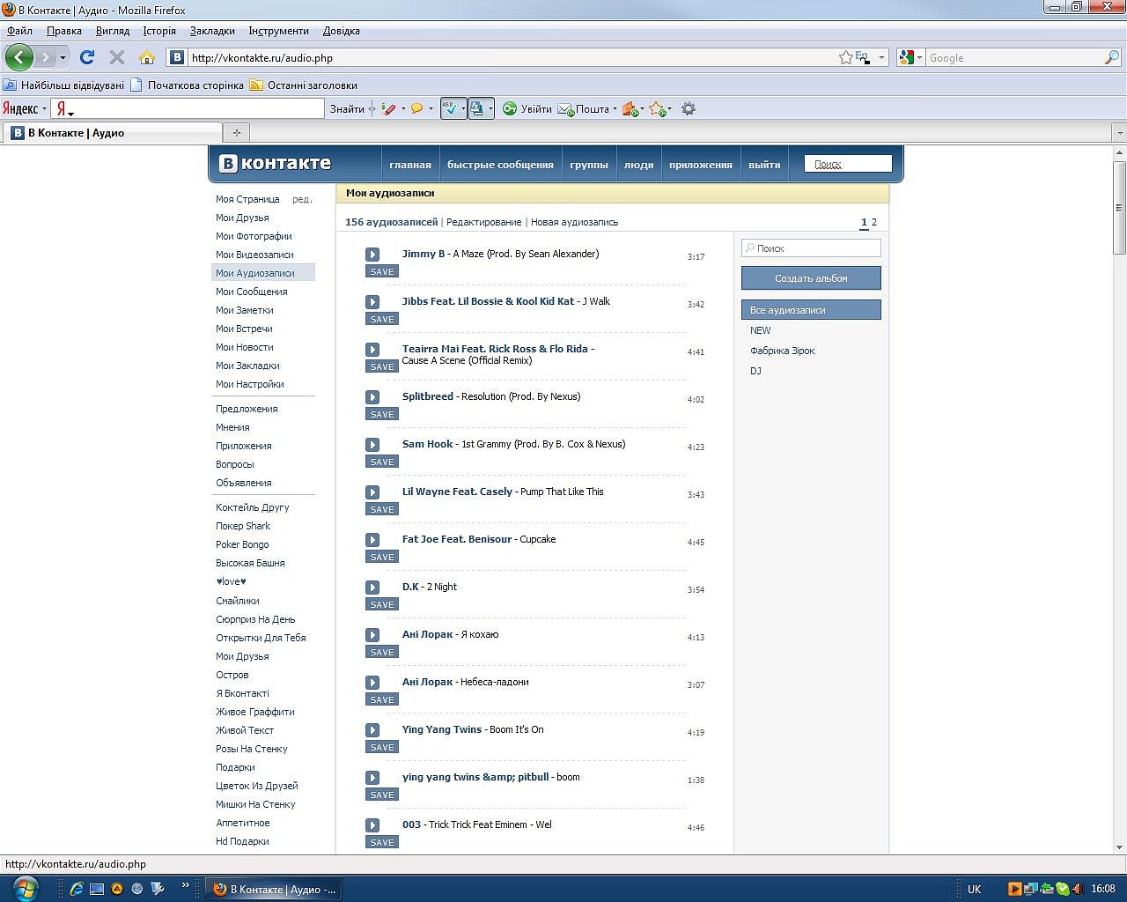Viewport: 1127px width, 902px height.
Task: Click the bookmark star in address bar
Action: click(845, 57)
